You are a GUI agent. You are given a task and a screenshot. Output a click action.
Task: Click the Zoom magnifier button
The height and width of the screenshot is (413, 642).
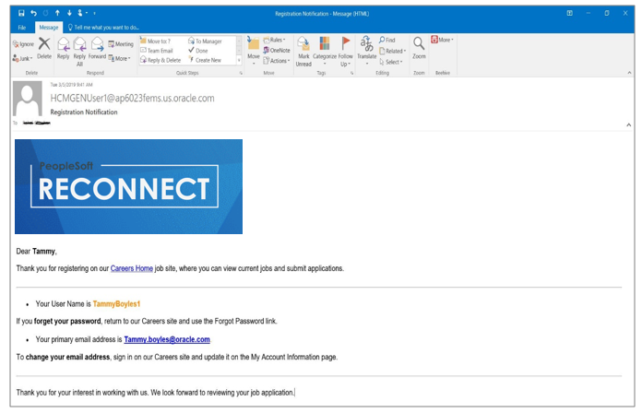pyautogui.click(x=419, y=48)
